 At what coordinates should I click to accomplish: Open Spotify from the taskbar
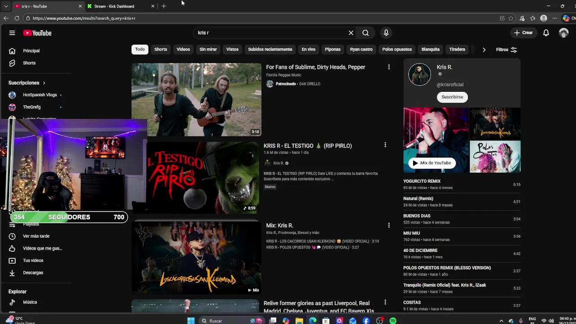click(x=393, y=321)
